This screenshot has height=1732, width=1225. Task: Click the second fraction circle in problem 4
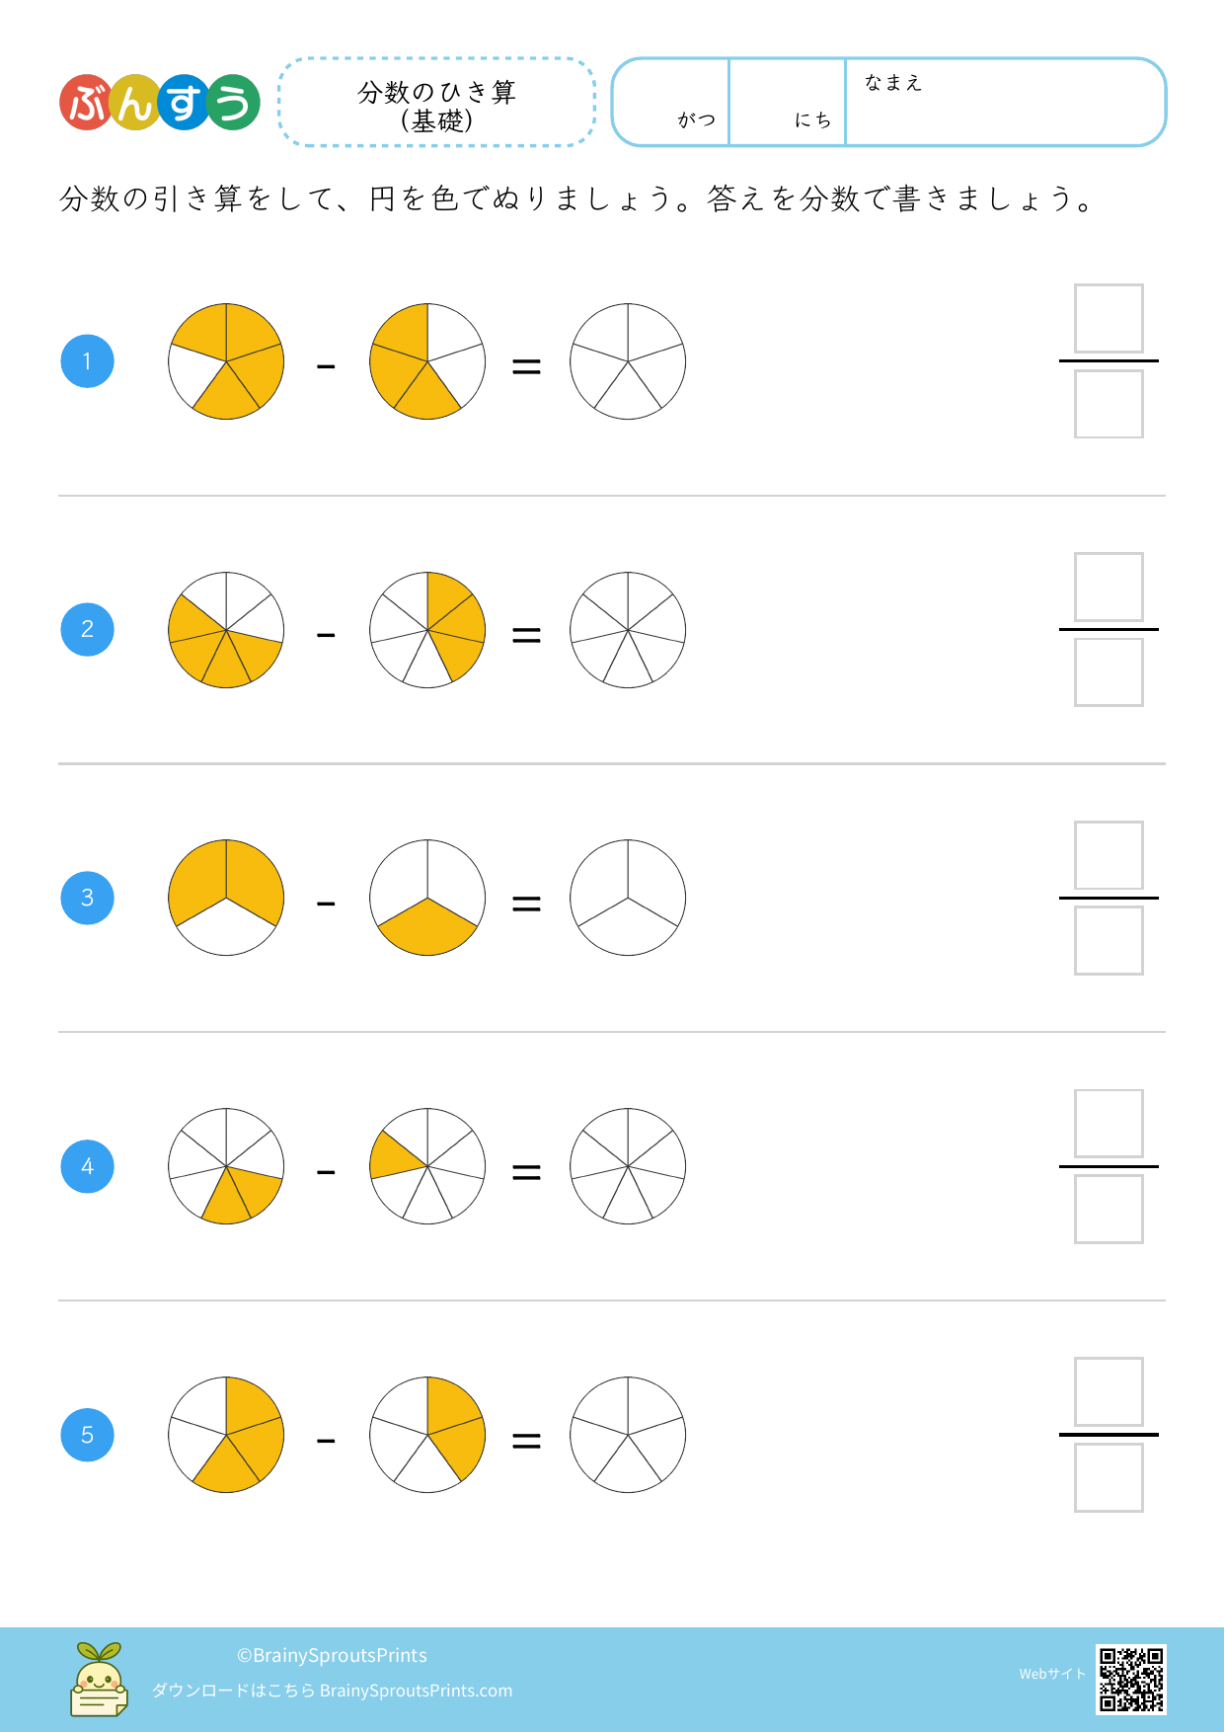pyautogui.click(x=427, y=1166)
